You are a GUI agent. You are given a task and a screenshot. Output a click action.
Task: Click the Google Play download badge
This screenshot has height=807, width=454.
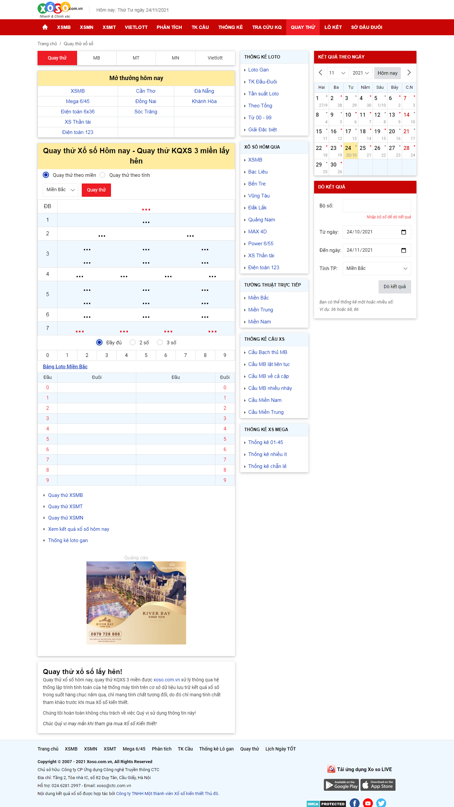pos(341,785)
